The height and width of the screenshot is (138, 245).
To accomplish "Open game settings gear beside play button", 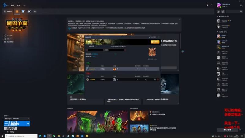I will click(x=28, y=124).
